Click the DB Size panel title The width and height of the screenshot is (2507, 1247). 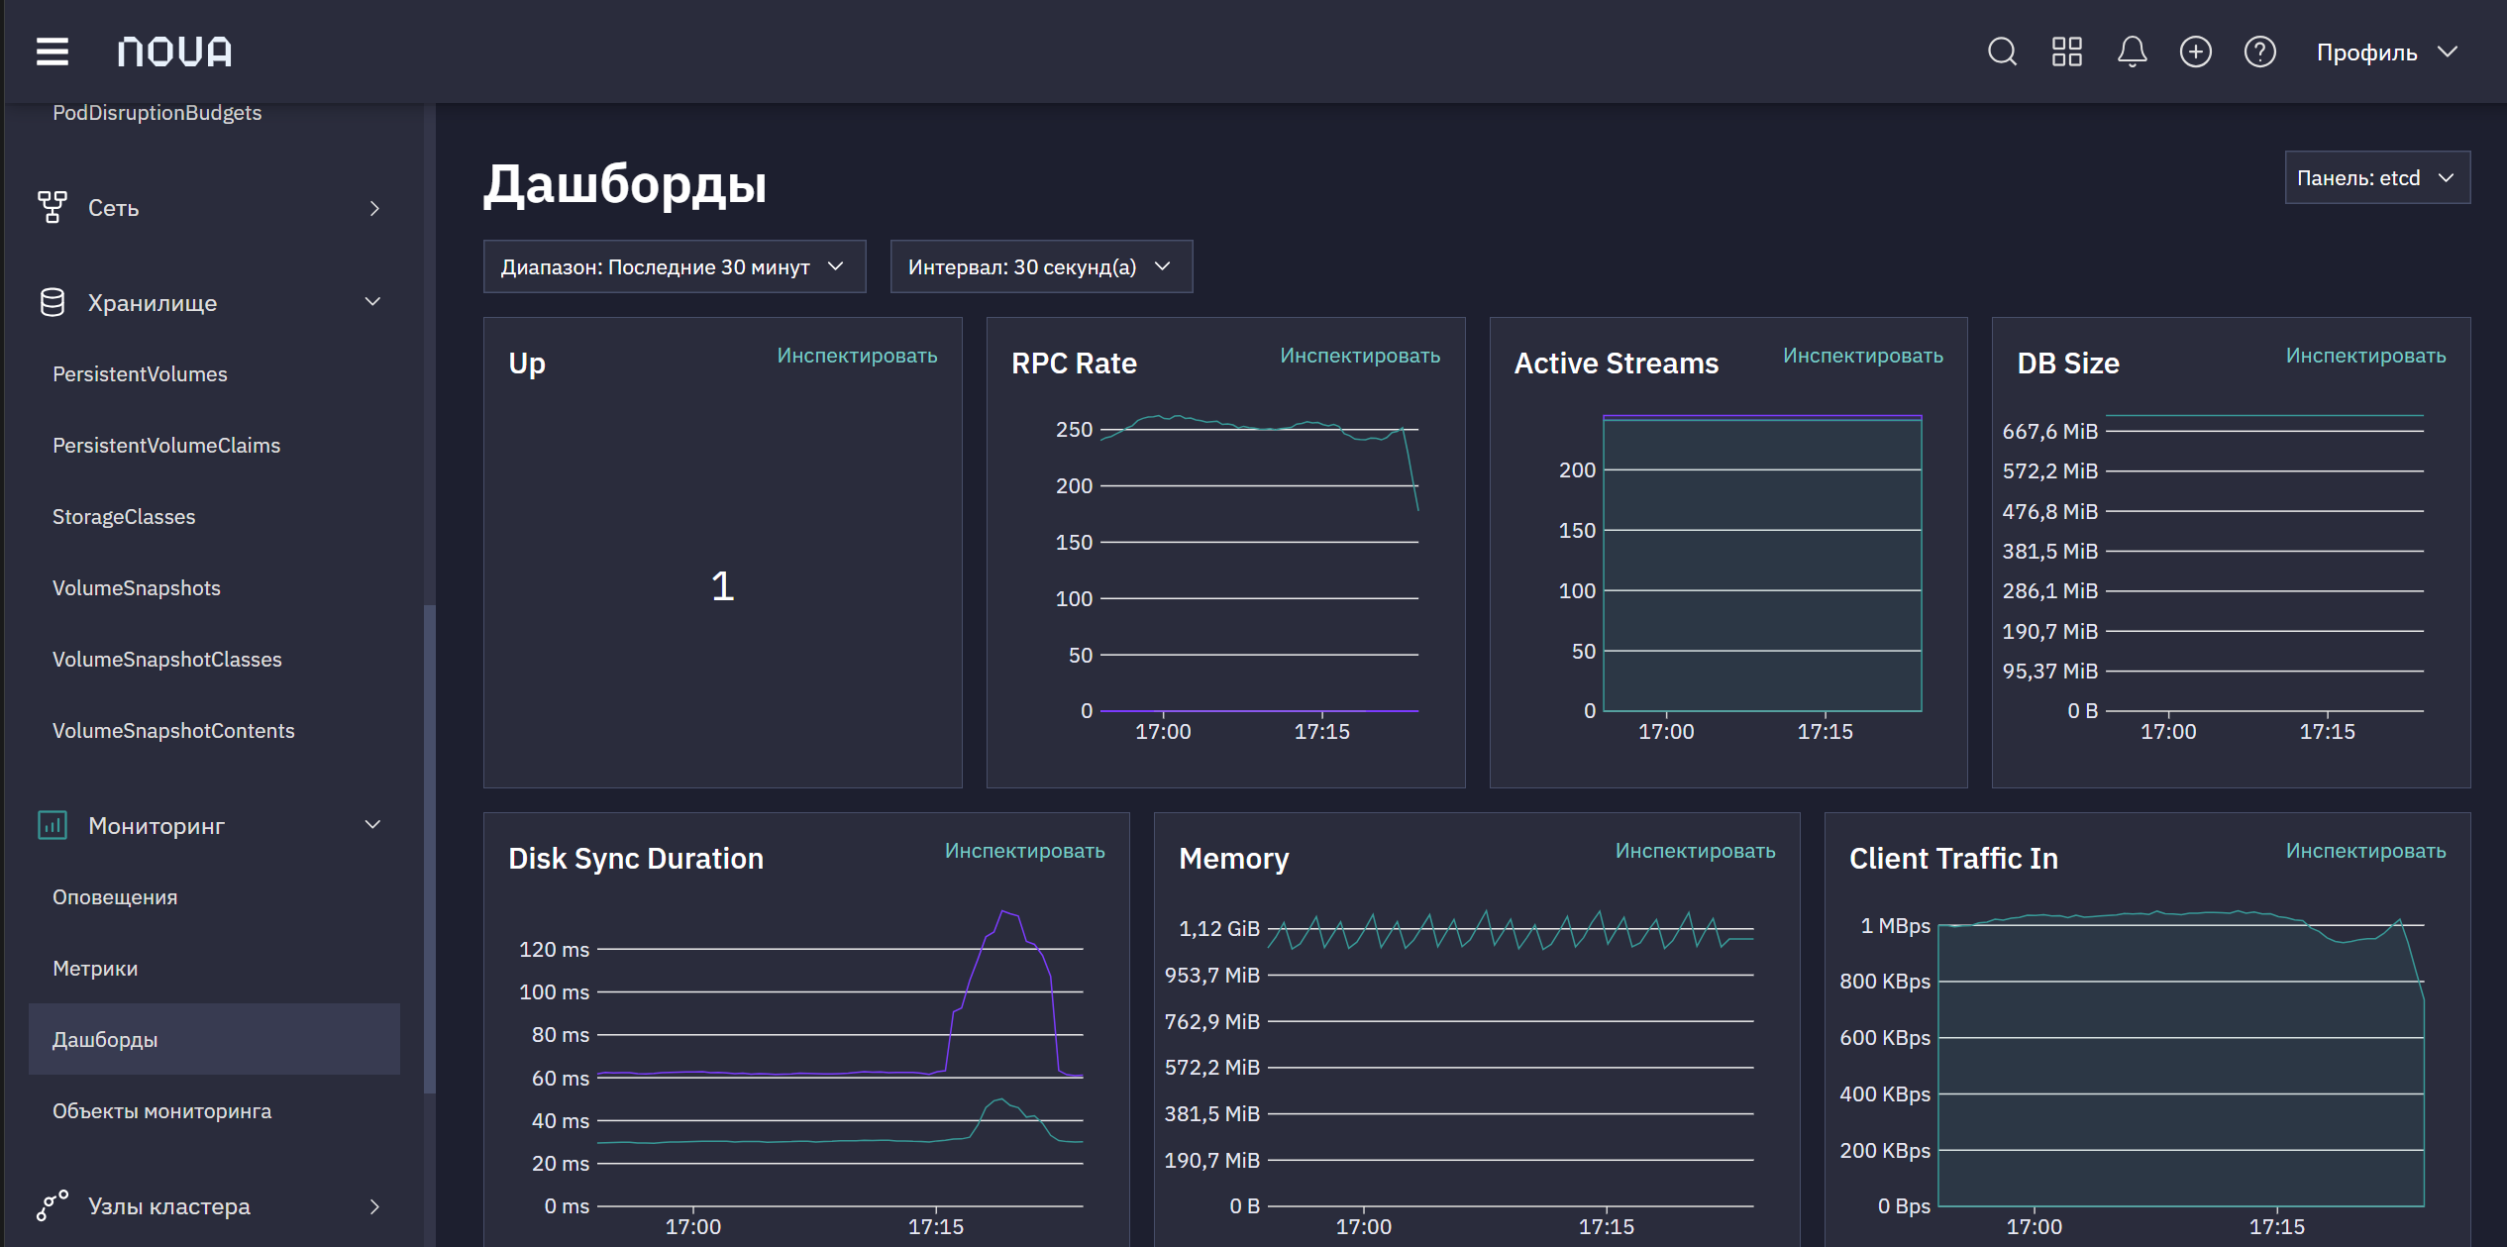(2068, 364)
